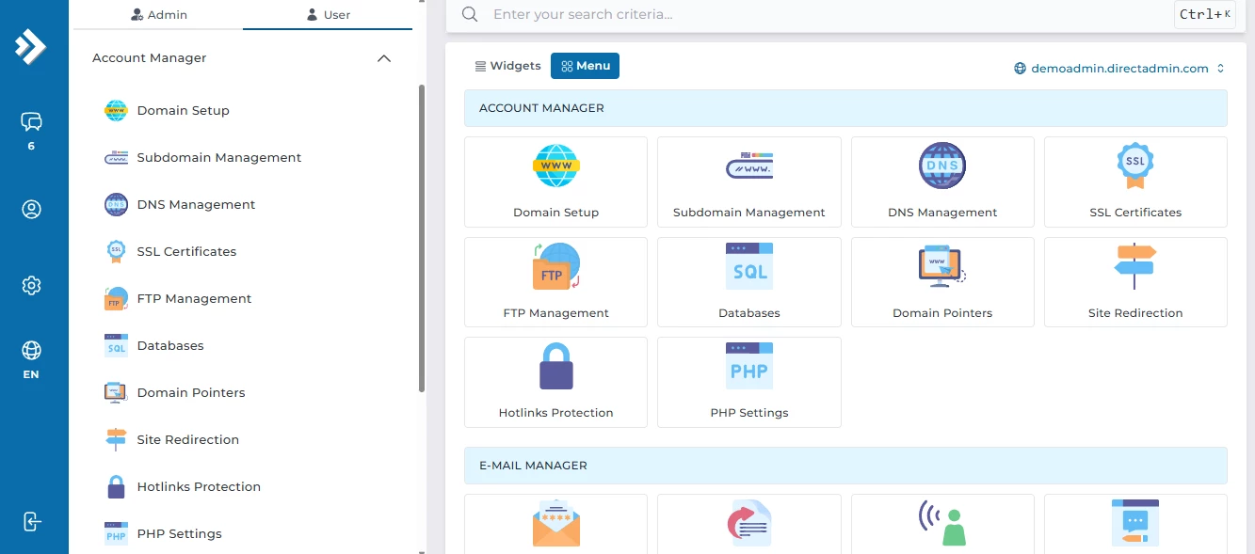Open the Site Redirection signpost tile

coord(1134,282)
